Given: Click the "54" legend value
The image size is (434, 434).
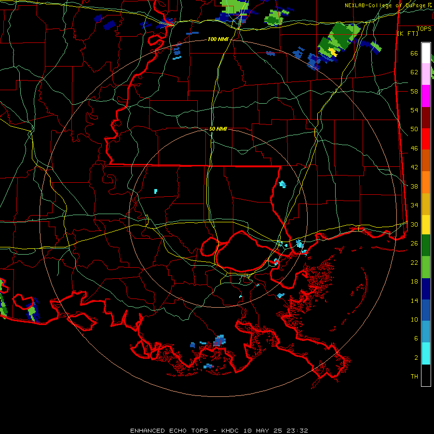Looking at the screenshot, I should click(x=414, y=110).
